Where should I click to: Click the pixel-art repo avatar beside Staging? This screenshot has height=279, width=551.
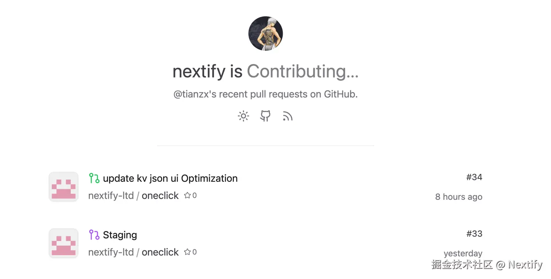point(63,243)
